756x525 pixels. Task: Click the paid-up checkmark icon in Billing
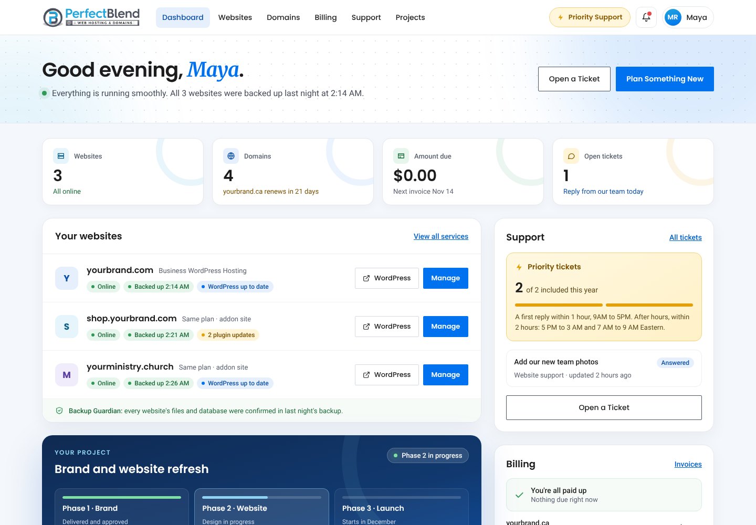pos(519,495)
